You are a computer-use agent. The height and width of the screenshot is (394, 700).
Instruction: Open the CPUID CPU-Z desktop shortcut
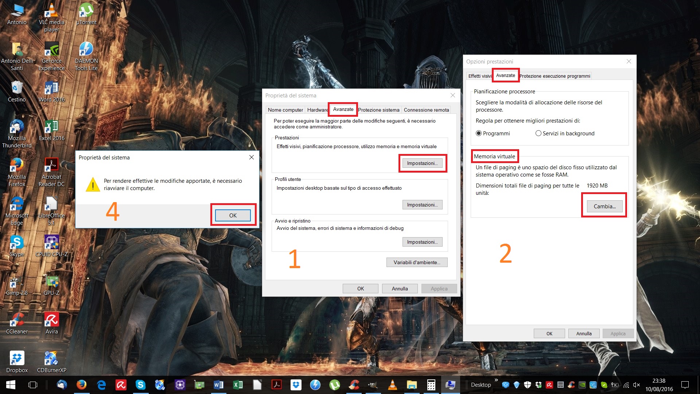click(51, 246)
